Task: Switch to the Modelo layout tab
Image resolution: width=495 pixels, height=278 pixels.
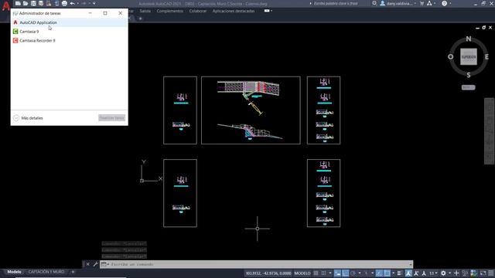Action: (x=14, y=272)
